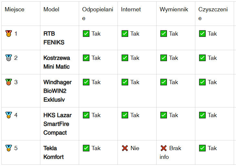Select the Windhager BioWIN2 Exklusiv model name

coord(57,91)
